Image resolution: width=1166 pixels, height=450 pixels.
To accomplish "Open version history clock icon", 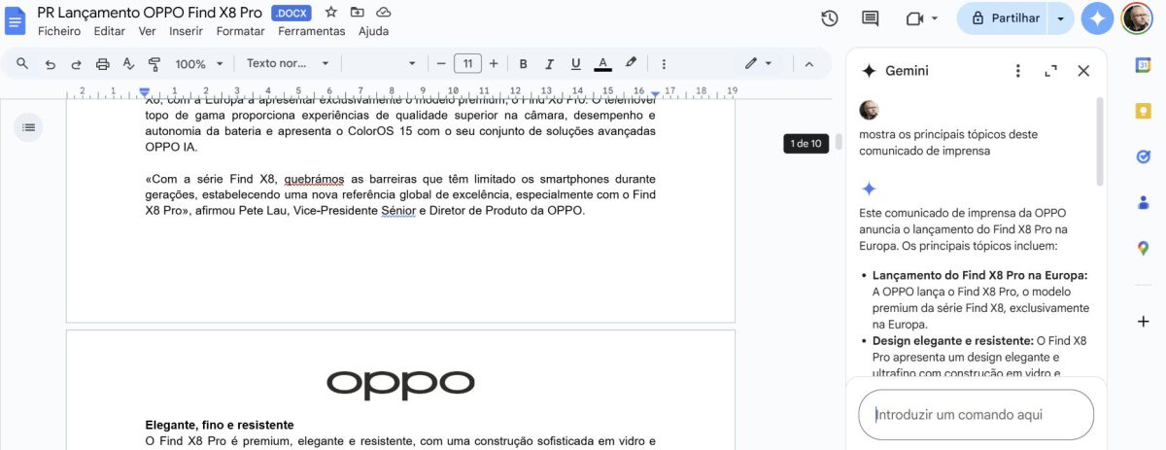I will click(x=830, y=18).
